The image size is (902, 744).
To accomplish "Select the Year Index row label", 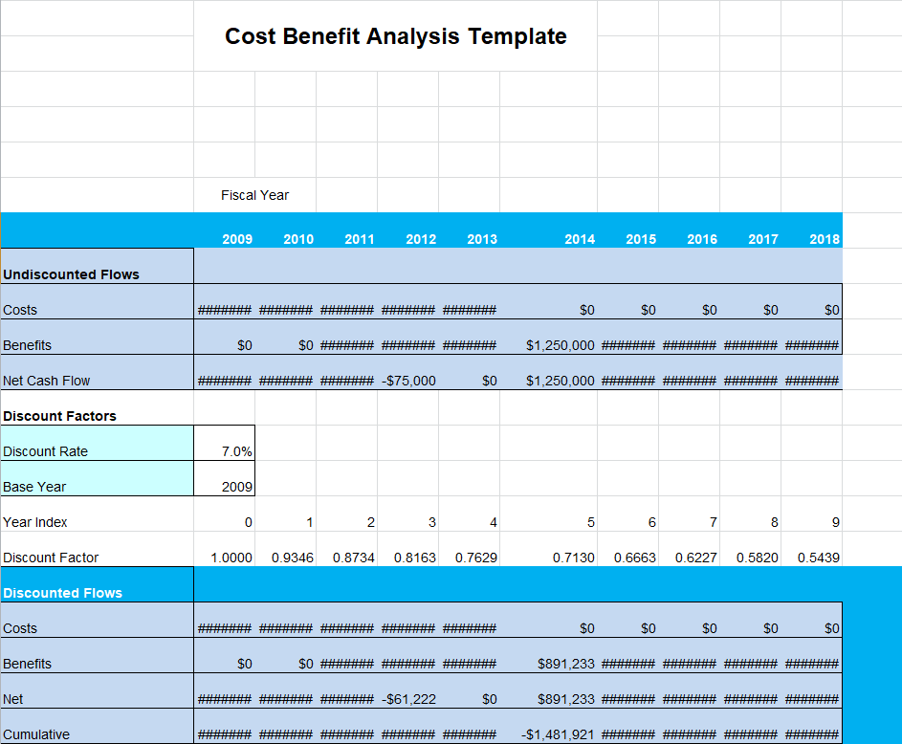I will [35, 522].
